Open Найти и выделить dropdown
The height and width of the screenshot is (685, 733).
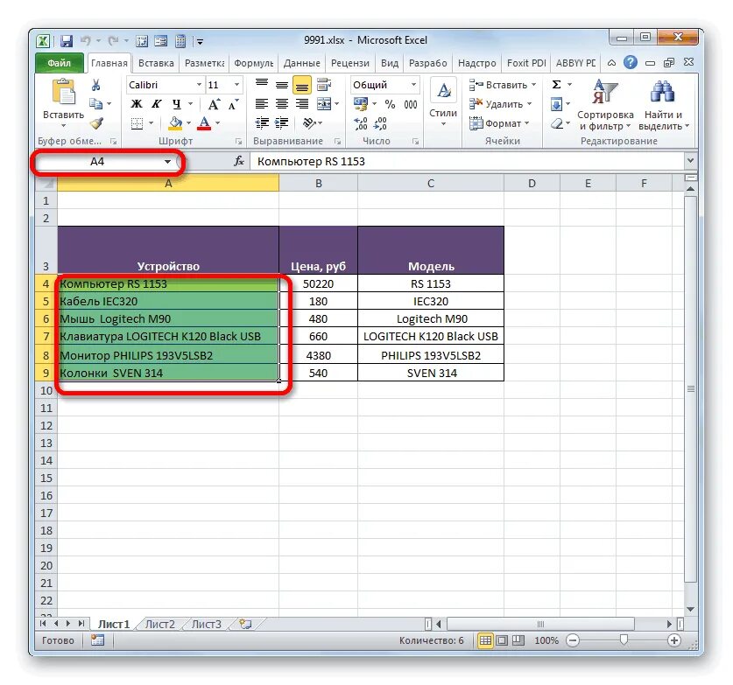(663, 105)
